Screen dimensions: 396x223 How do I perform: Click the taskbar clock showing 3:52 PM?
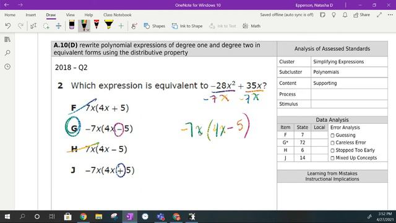tap(385, 217)
